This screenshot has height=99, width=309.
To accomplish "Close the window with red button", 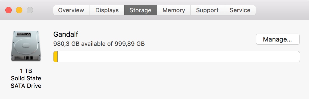I will pos(9,10).
